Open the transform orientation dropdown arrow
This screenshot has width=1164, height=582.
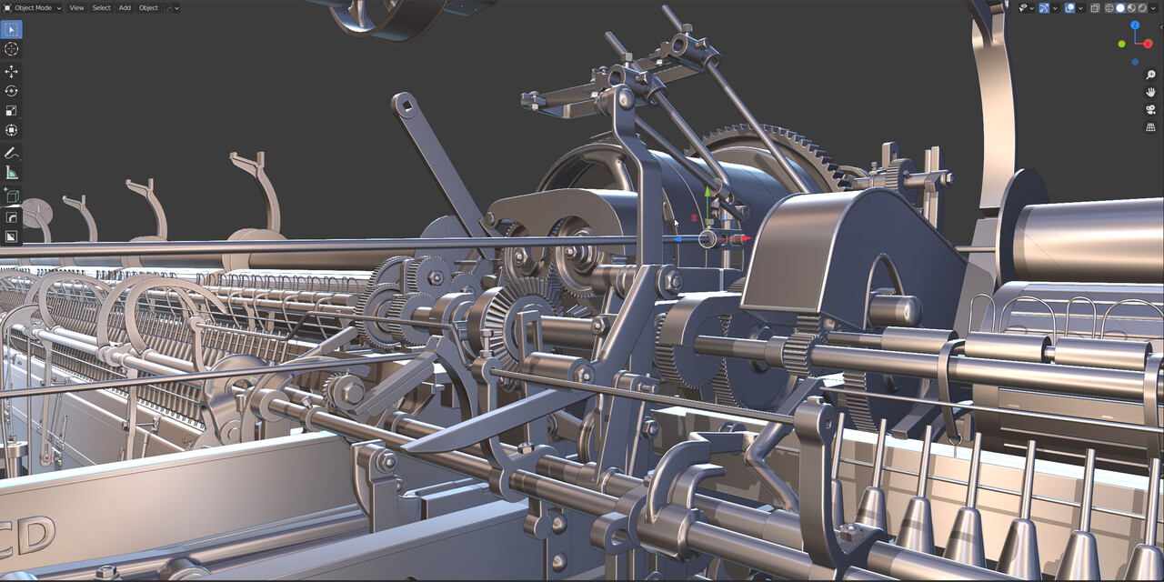(176, 7)
